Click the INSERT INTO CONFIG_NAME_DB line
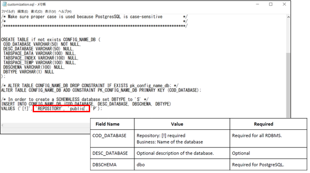 point(86,104)
